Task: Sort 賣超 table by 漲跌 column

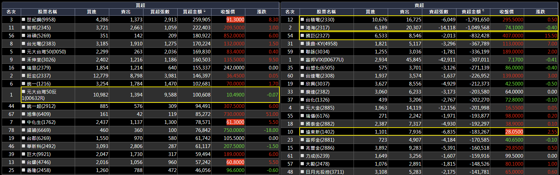Action: pyautogui.click(x=541, y=12)
